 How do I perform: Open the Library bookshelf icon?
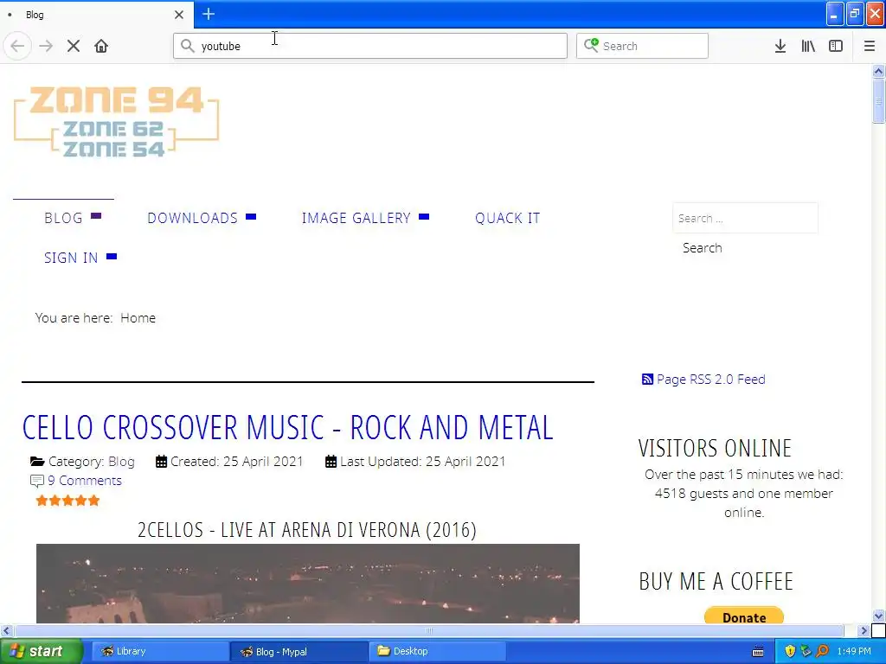pyautogui.click(x=808, y=46)
